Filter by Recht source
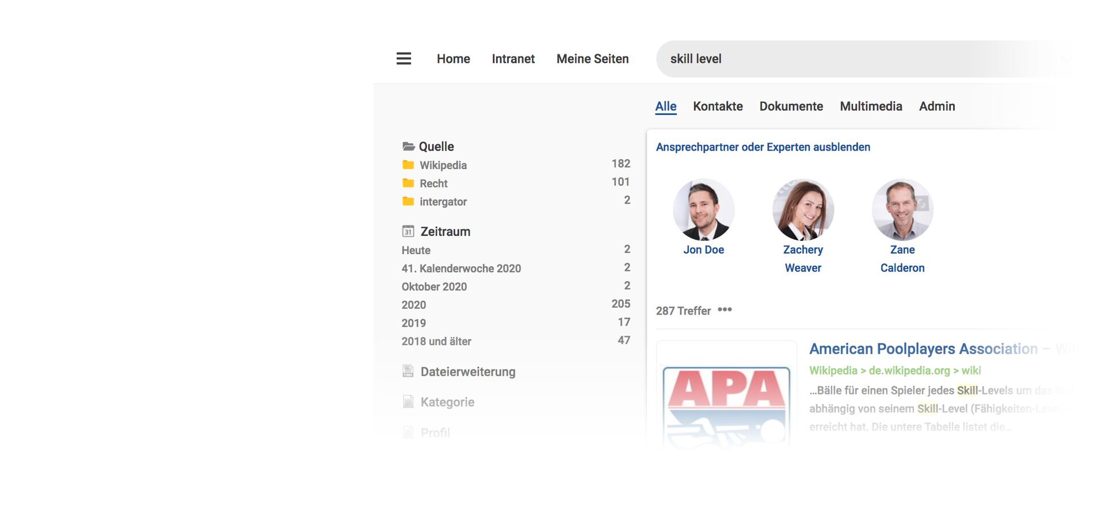Viewport: 1105px width, 506px height. [x=433, y=183]
